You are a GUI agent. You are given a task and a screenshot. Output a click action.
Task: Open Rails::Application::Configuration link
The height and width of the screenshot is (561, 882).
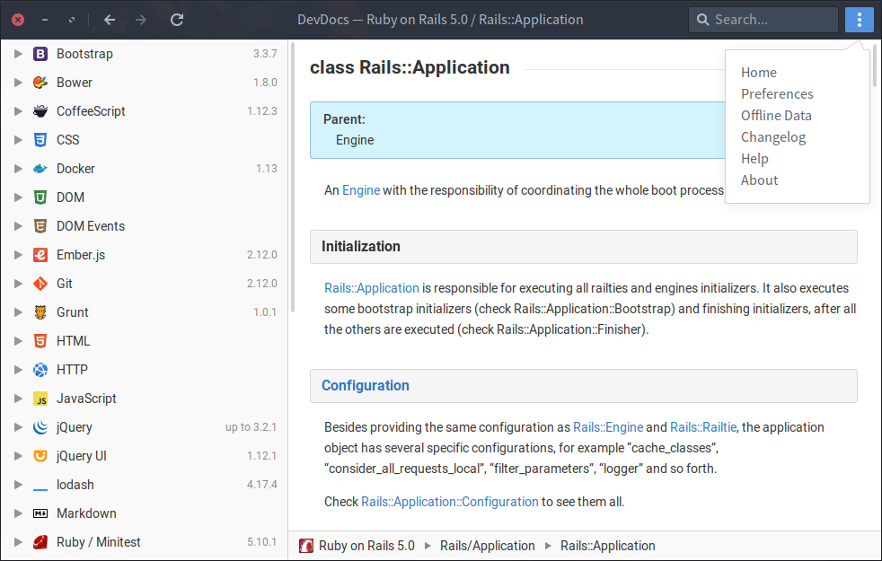click(449, 502)
